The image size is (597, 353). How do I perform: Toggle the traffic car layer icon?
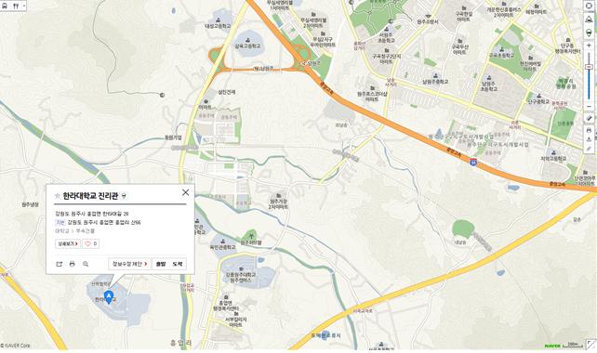coord(589,20)
